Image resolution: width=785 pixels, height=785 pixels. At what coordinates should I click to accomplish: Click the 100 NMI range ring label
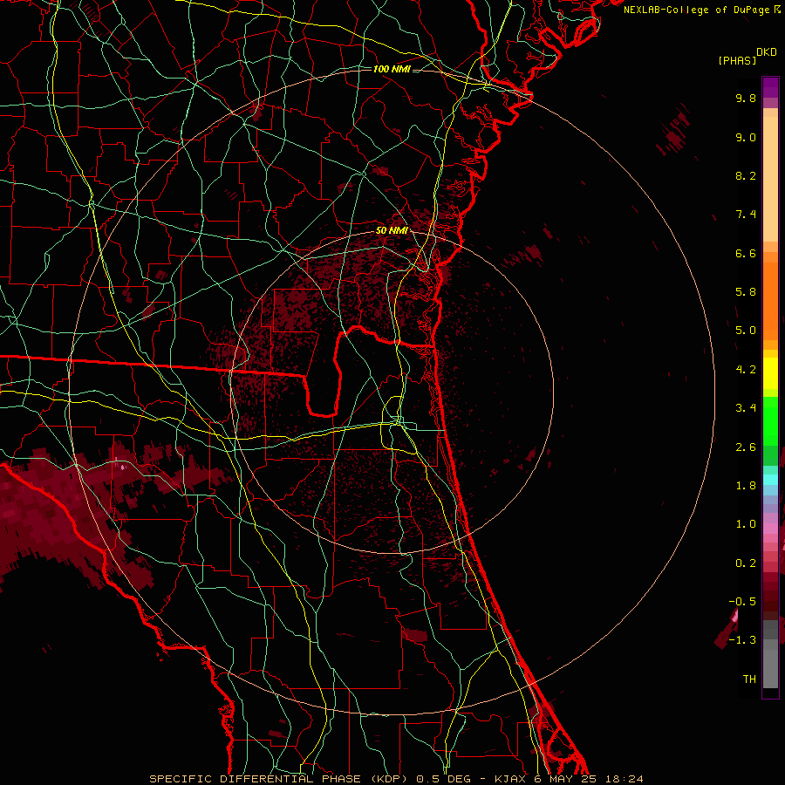point(392,69)
